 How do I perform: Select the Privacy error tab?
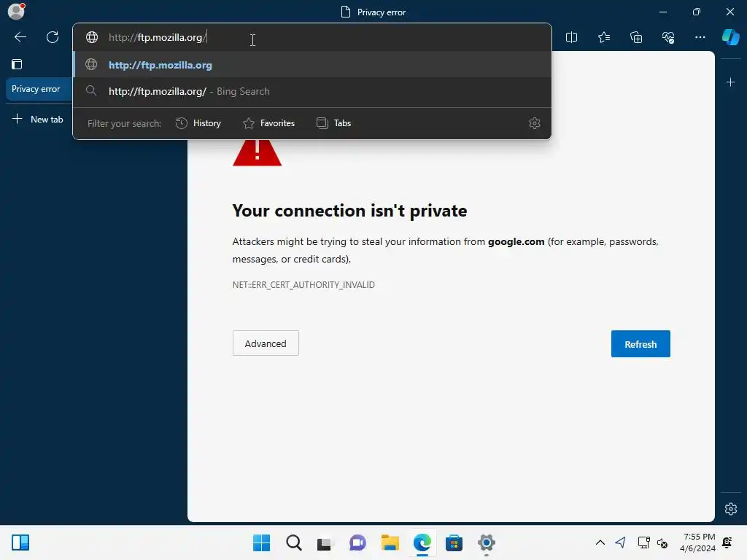tap(38, 89)
